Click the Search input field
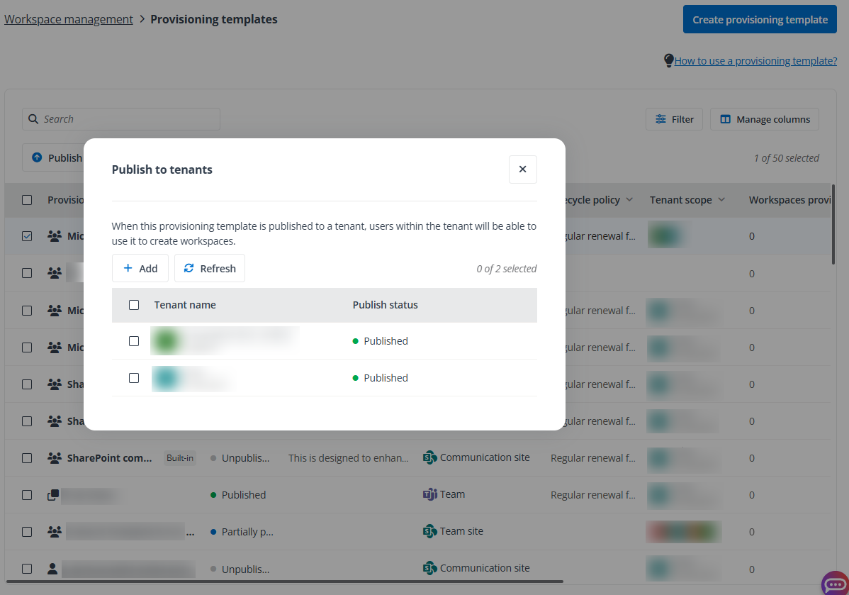Image resolution: width=849 pixels, height=595 pixels. (128, 119)
